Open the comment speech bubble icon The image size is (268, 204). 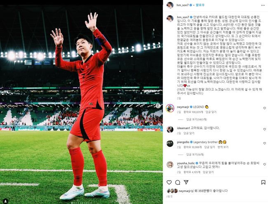(178, 183)
